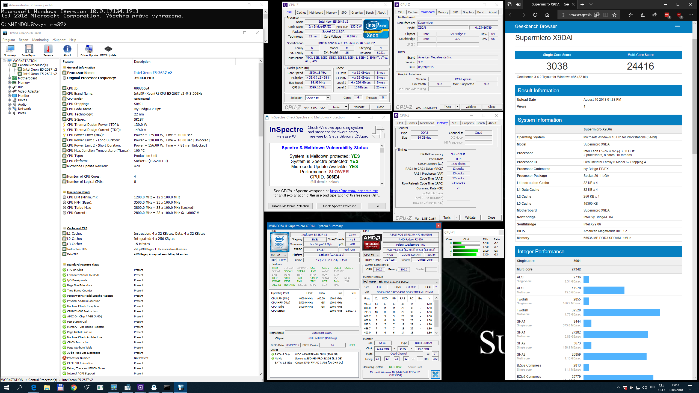Switch to Caches tab in first CPU-Z window

(301, 13)
